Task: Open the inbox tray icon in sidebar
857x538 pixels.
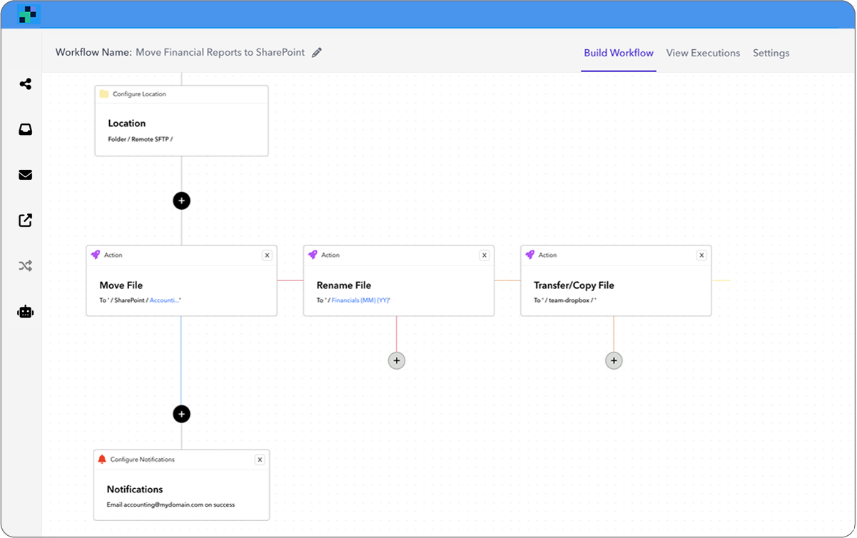Action: pos(25,130)
